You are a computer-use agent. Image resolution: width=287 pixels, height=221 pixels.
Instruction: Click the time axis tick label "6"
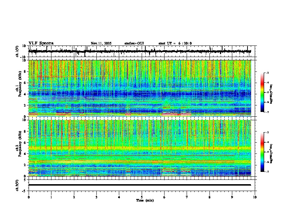(x=165, y=197)
